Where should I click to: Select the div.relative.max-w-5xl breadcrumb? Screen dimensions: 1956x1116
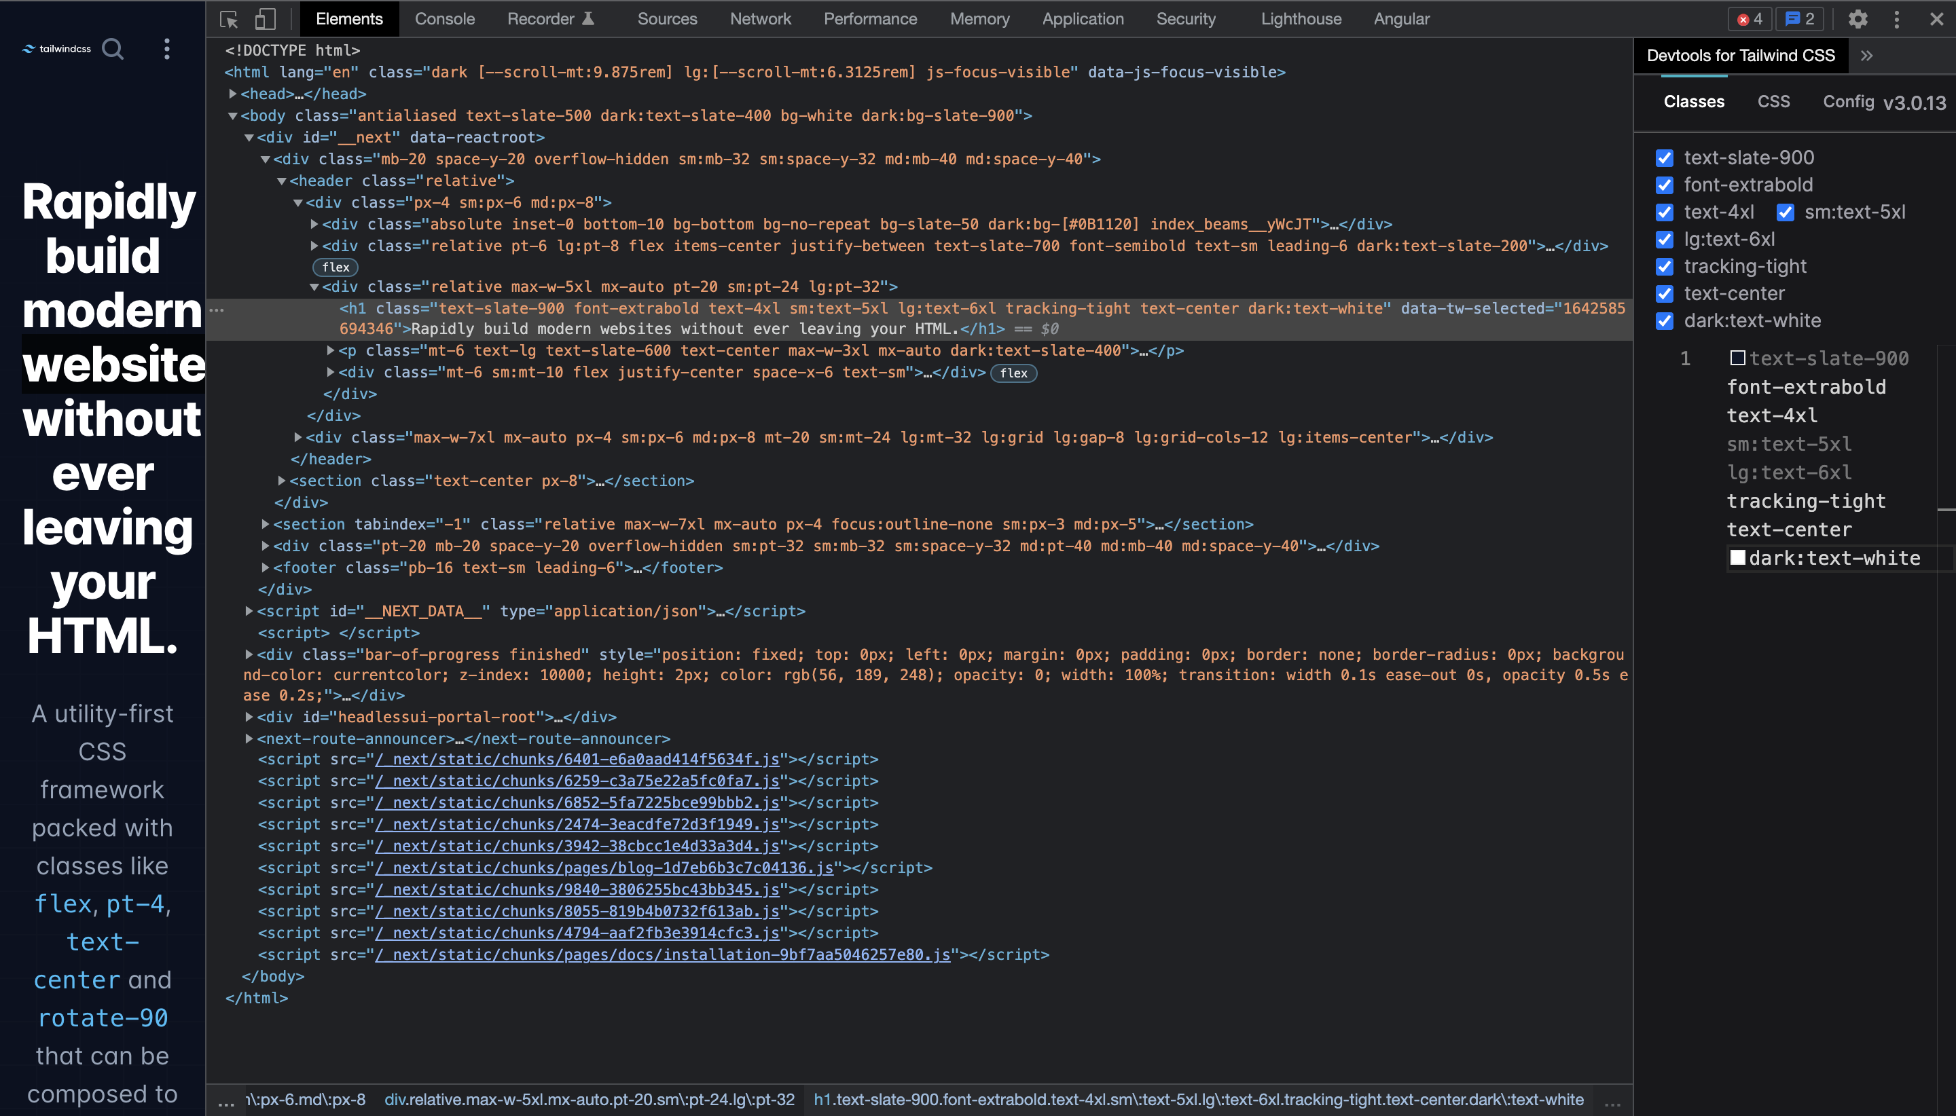point(589,1100)
